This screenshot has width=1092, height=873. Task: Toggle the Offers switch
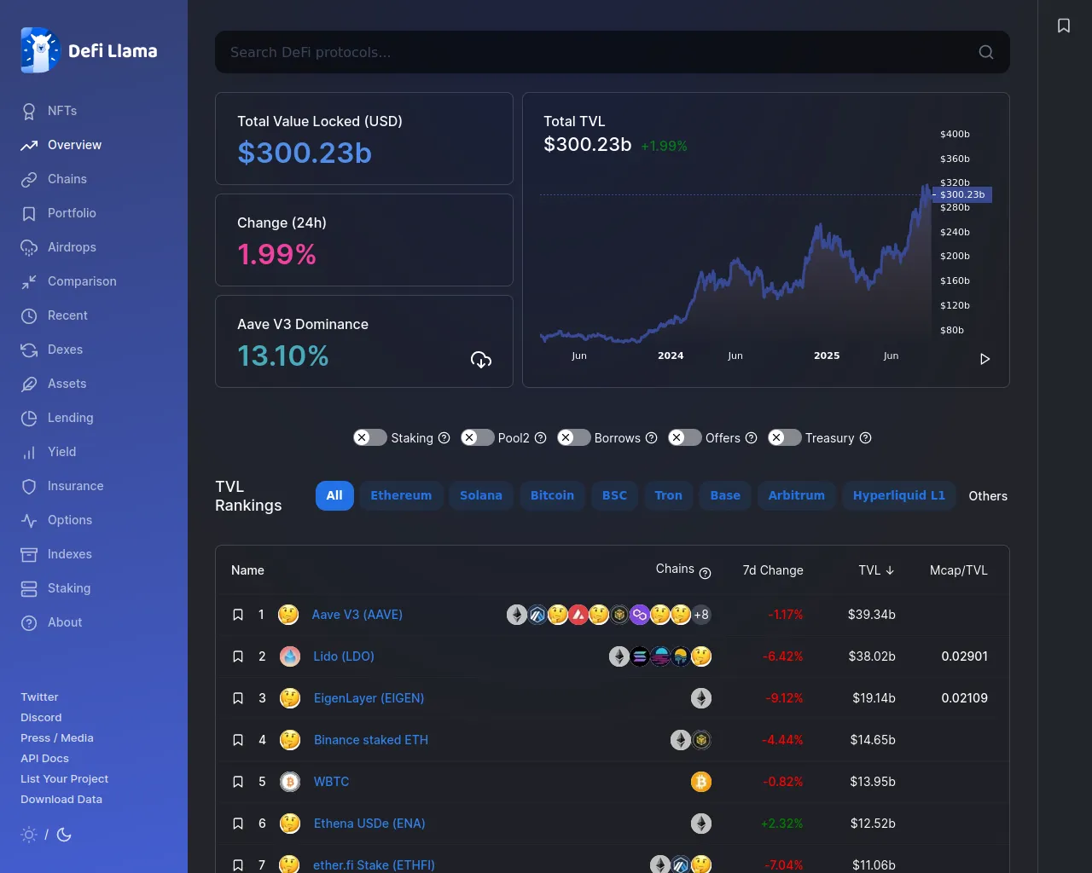pos(685,437)
